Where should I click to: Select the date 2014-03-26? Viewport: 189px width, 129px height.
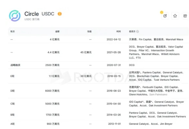point(114,115)
